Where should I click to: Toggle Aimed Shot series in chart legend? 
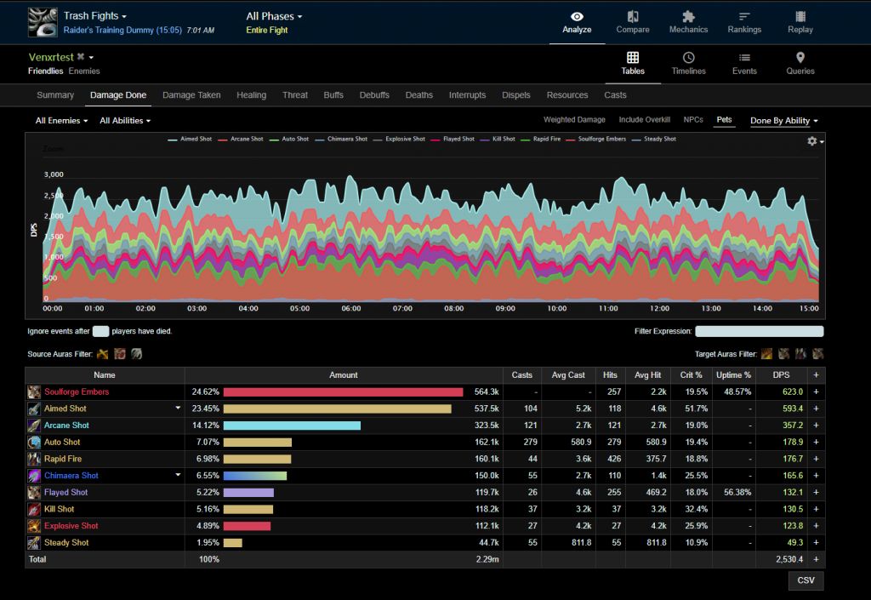[190, 139]
